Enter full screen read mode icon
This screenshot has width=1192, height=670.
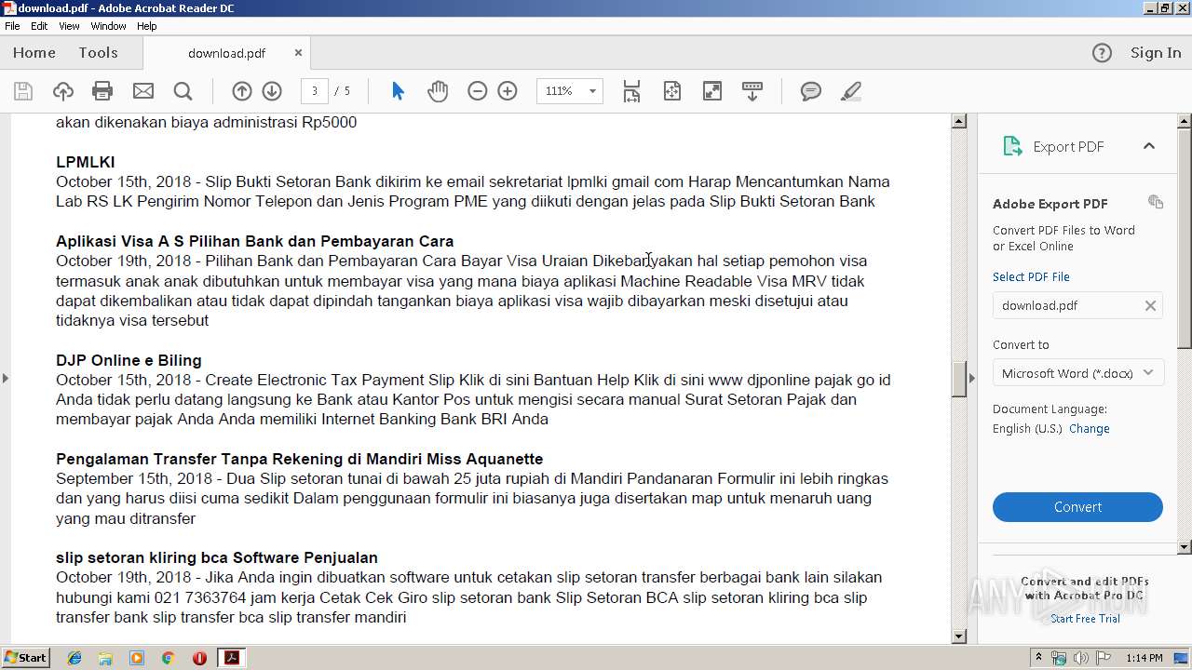[712, 91]
